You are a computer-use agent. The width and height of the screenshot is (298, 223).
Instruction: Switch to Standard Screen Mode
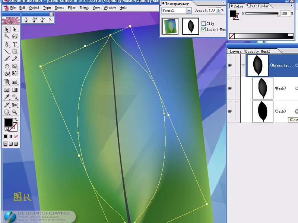tap(6, 144)
